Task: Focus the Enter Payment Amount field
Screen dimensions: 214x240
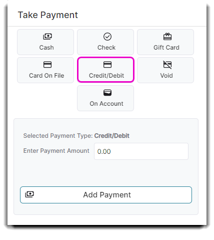Action: point(141,151)
